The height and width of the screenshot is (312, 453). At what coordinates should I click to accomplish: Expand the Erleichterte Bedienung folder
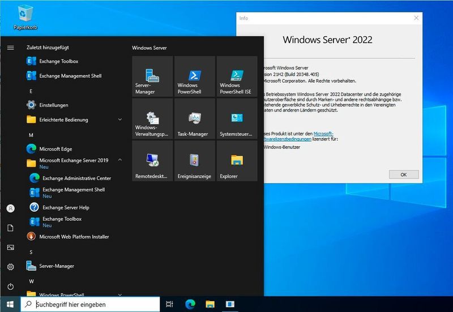pos(75,119)
